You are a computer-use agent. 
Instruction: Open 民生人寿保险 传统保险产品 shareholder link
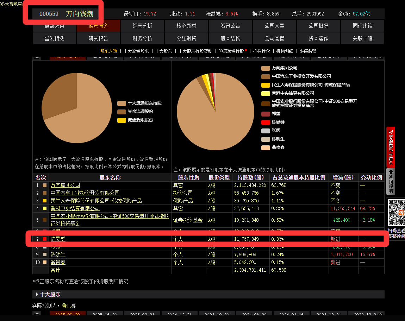[x=96, y=201]
